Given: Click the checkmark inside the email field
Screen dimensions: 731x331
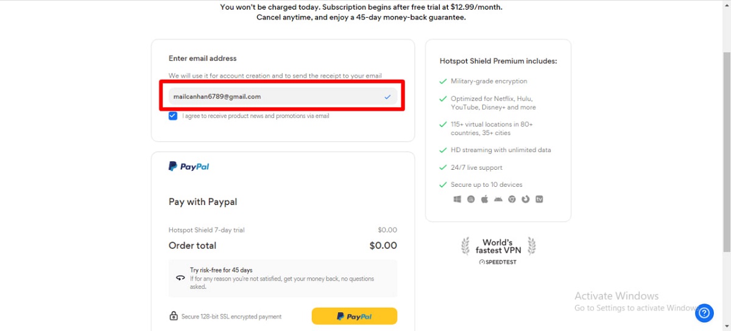Looking at the screenshot, I should tap(388, 97).
